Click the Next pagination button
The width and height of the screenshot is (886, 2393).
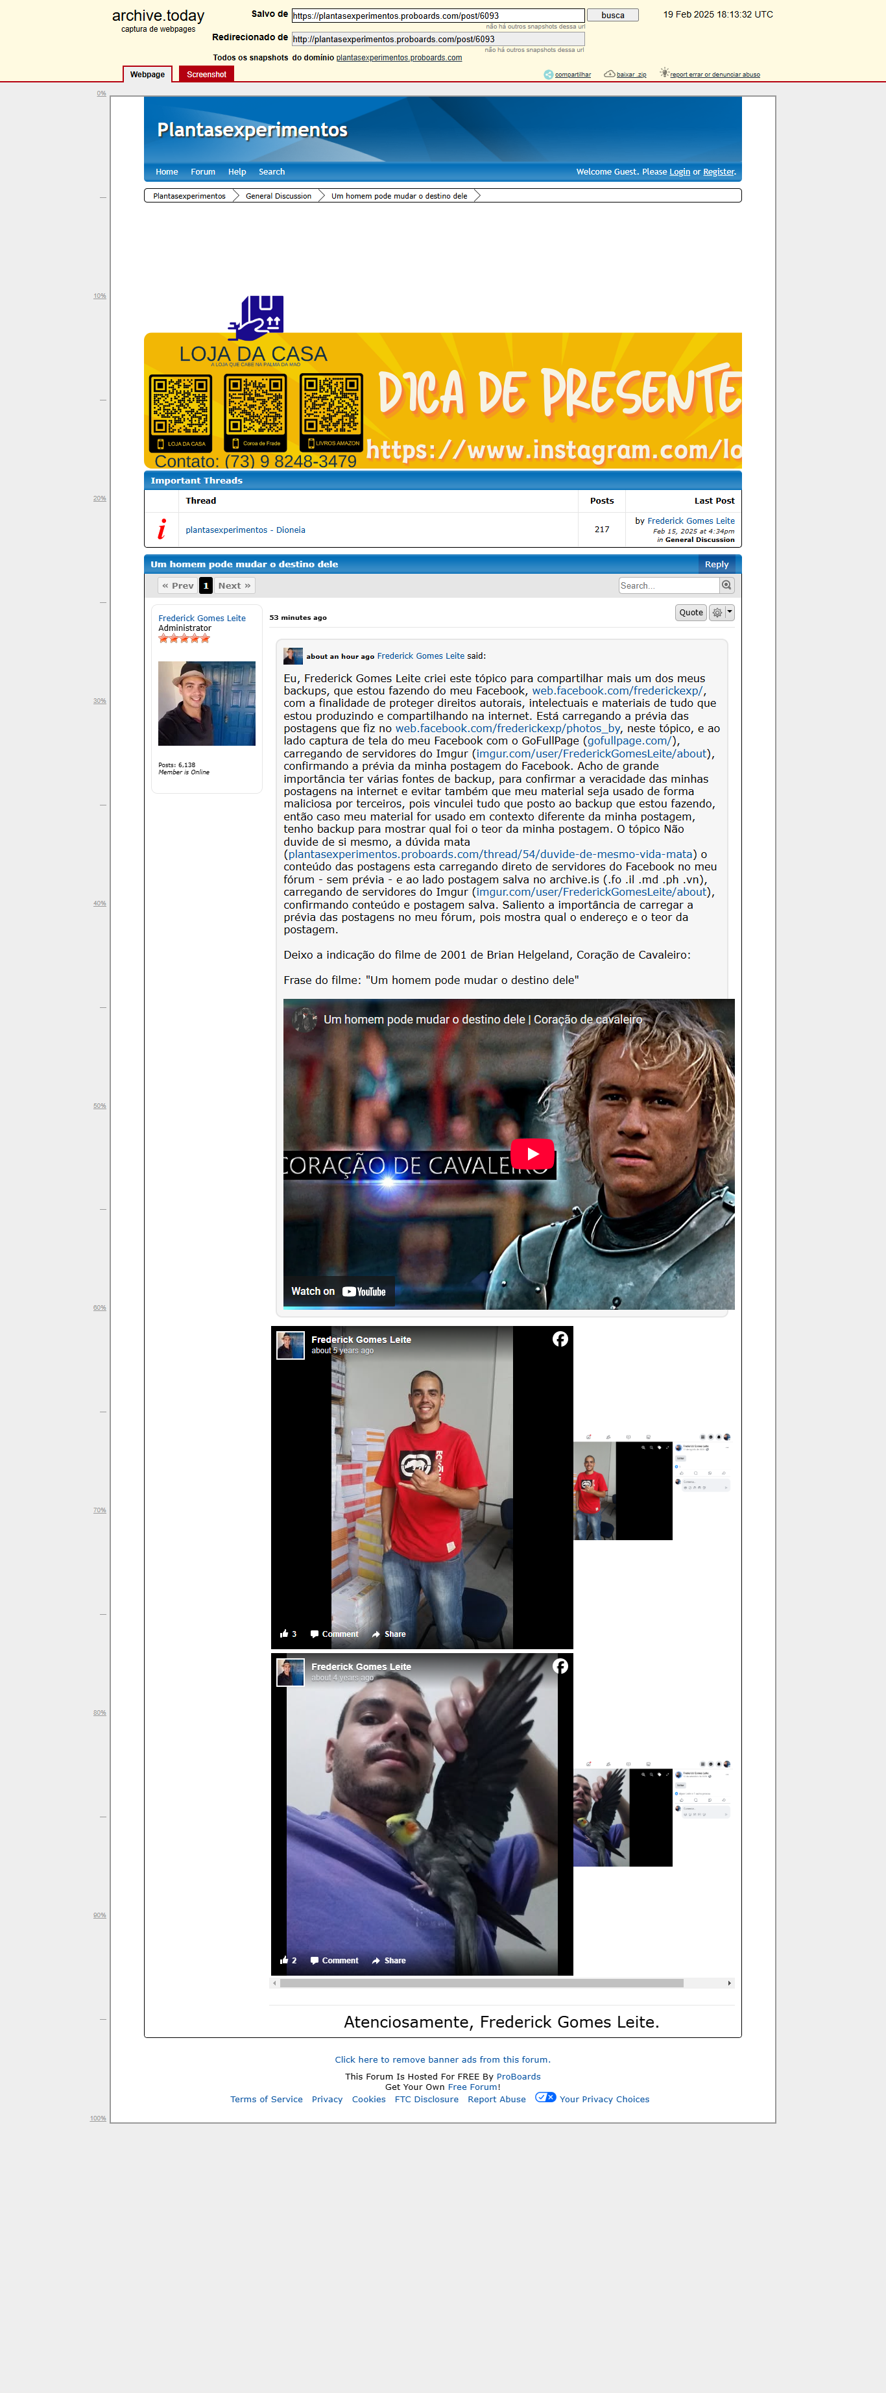pos(234,585)
